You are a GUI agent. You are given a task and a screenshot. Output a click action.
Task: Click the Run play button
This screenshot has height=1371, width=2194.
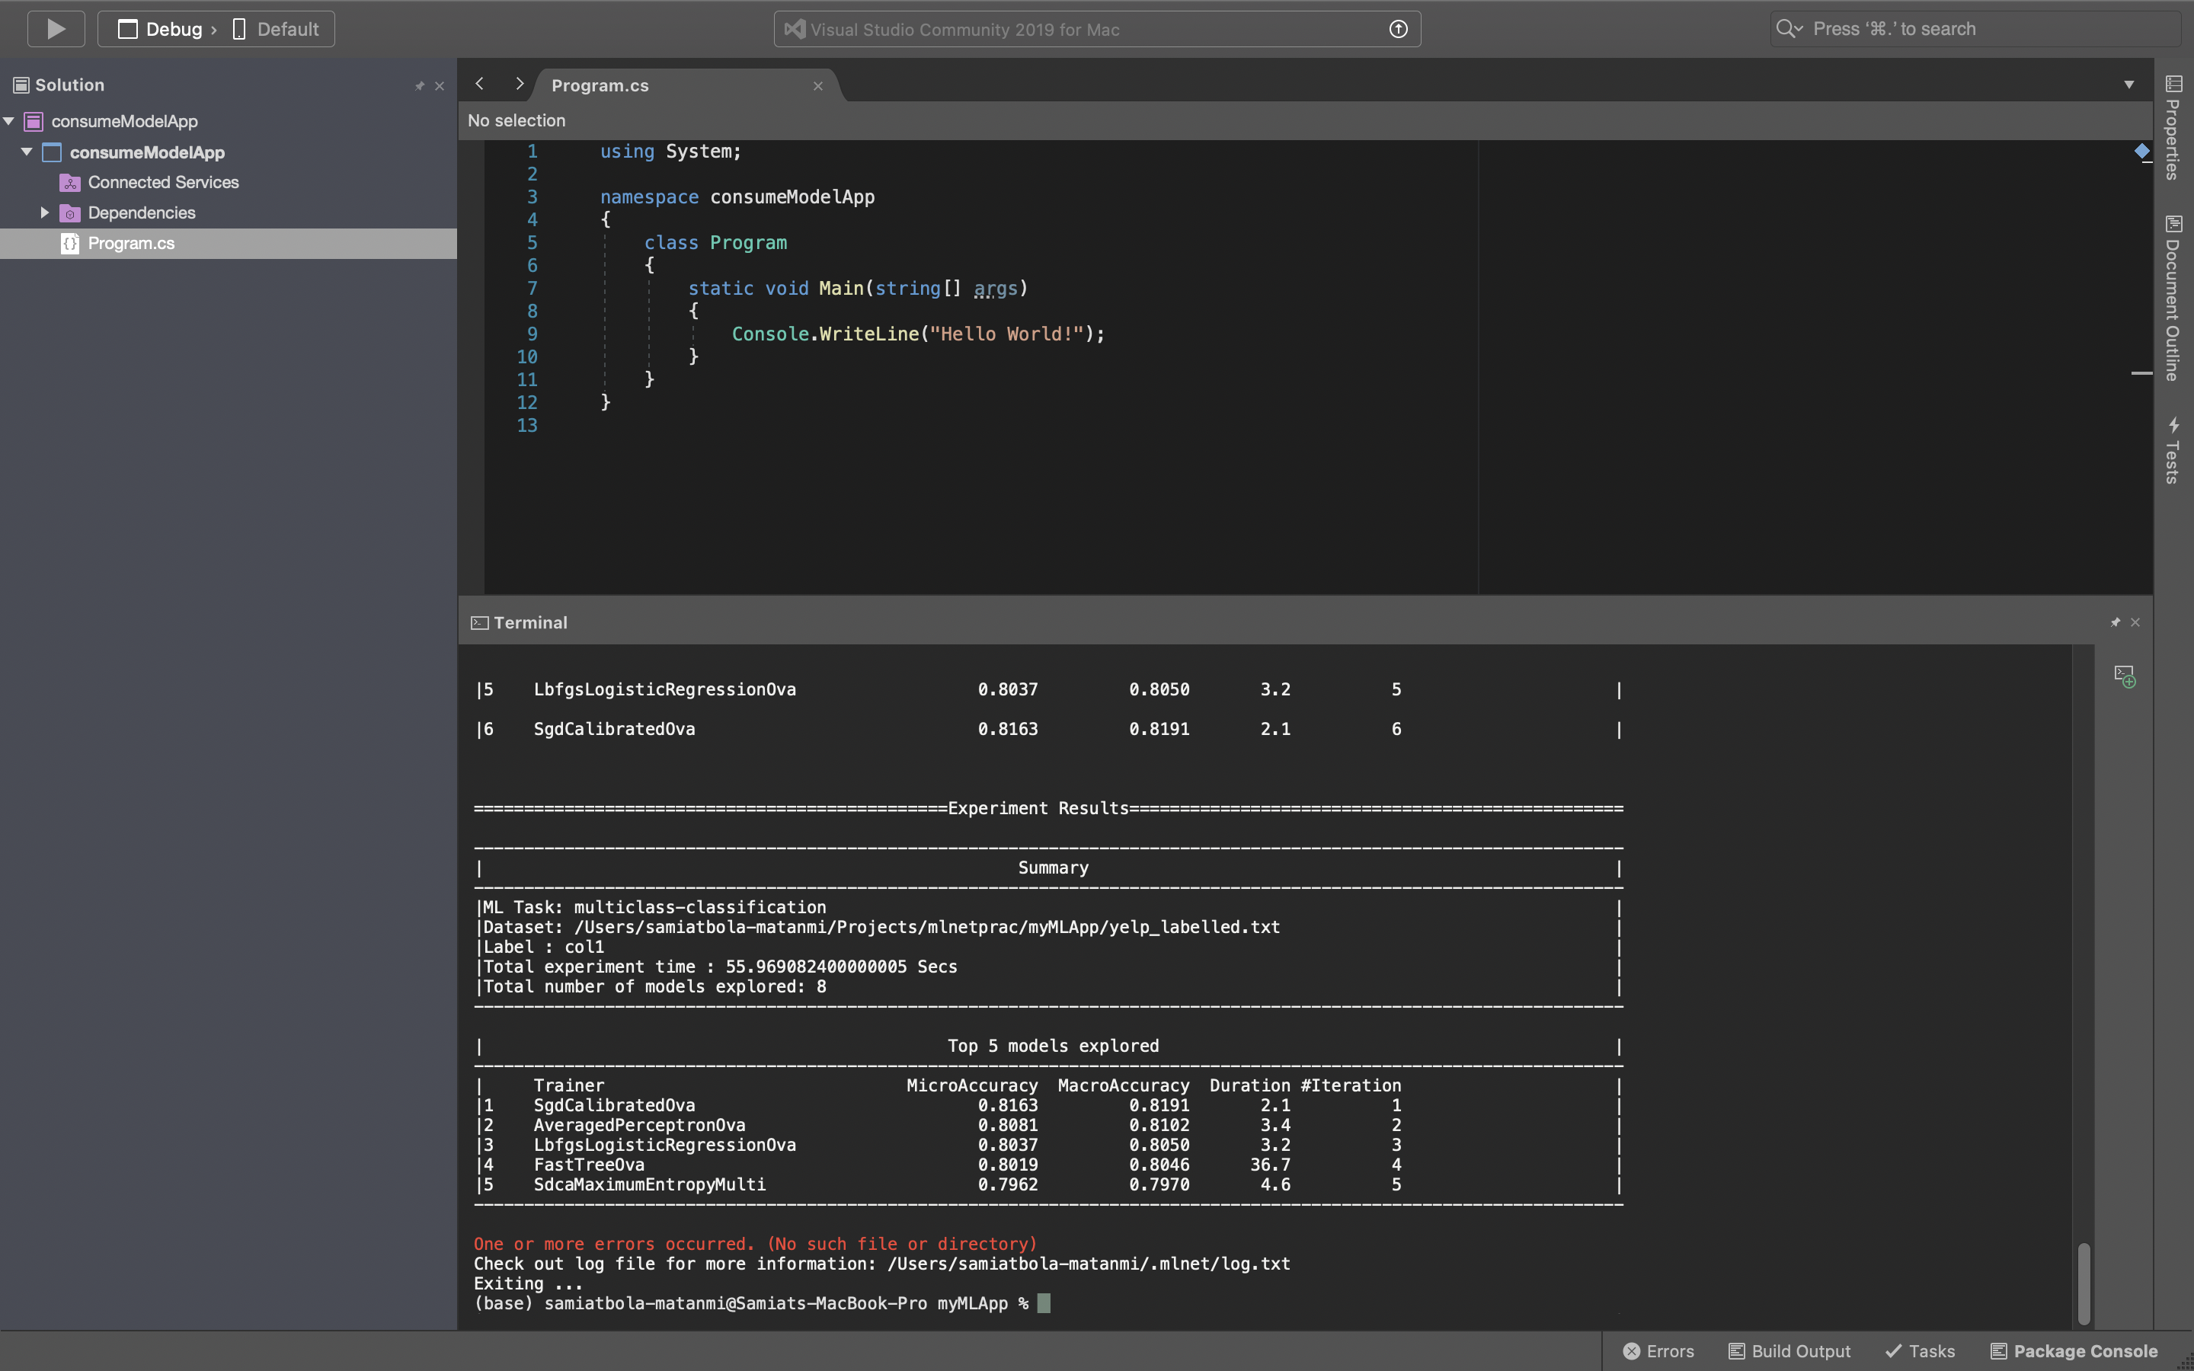click(x=56, y=29)
